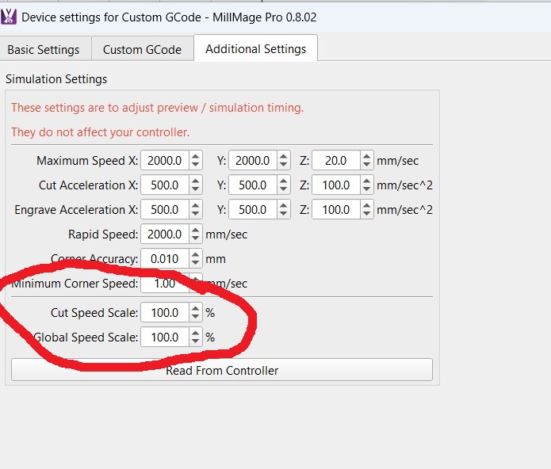Decrease Maximum Speed X with down arrow
This screenshot has height=469, width=551.
pos(195,165)
